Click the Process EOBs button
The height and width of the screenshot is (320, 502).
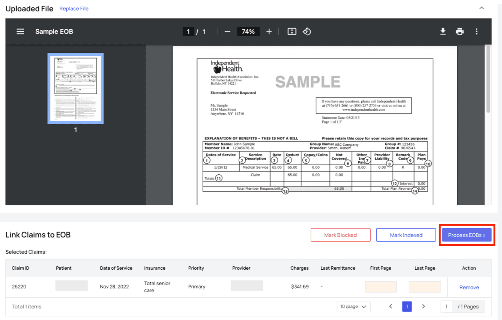point(467,235)
